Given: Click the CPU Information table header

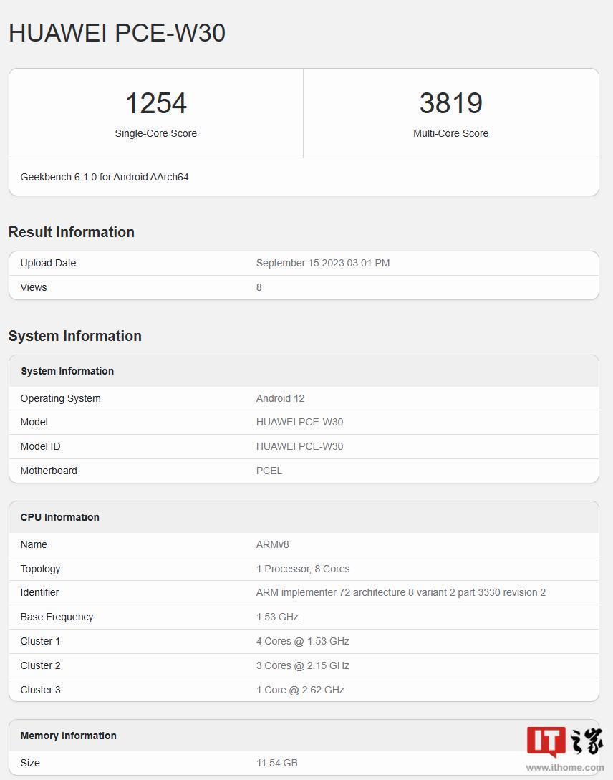Looking at the screenshot, I should (x=60, y=517).
